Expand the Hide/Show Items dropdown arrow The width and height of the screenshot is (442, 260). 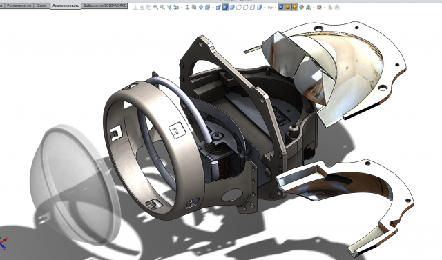coord(276,8)
